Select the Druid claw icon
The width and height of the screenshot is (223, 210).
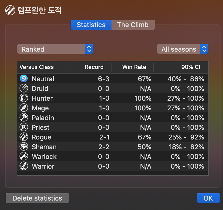(24, 88)
